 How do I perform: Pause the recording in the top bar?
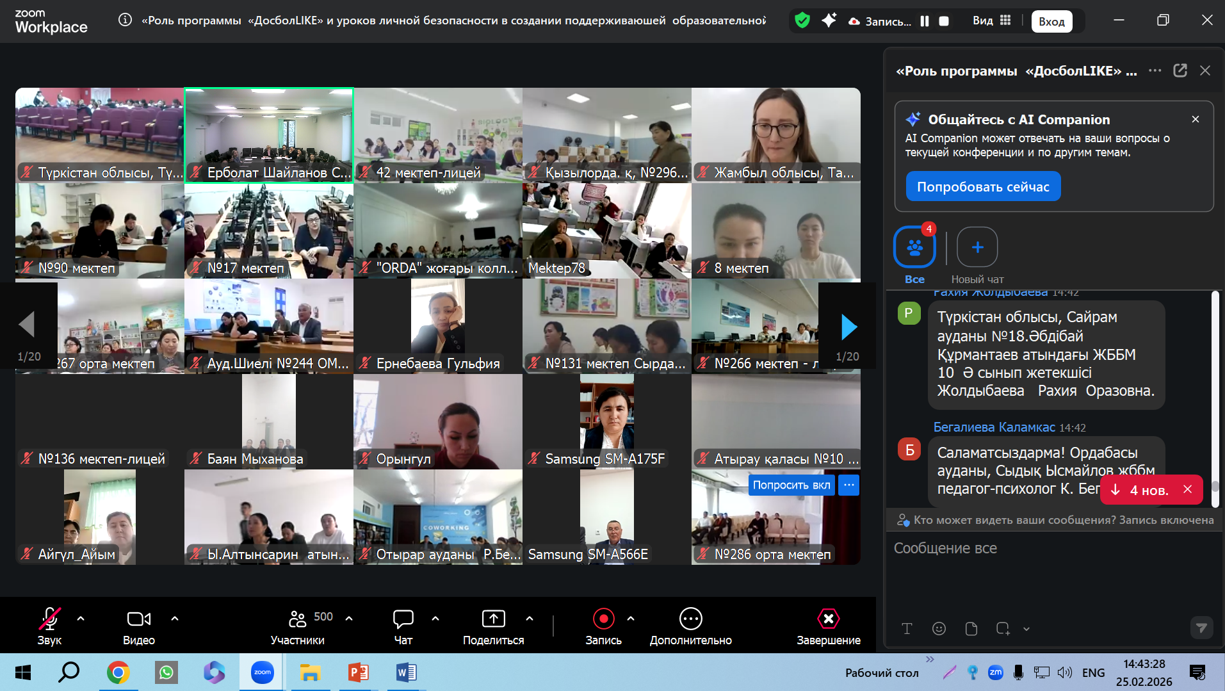pyautogui.click(x=925, y=21)
